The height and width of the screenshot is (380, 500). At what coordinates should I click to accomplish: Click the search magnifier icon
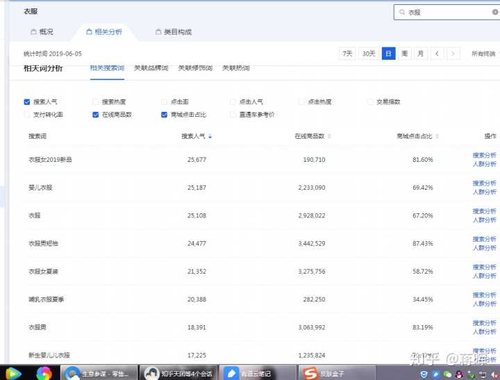click(x=402, y=13)
